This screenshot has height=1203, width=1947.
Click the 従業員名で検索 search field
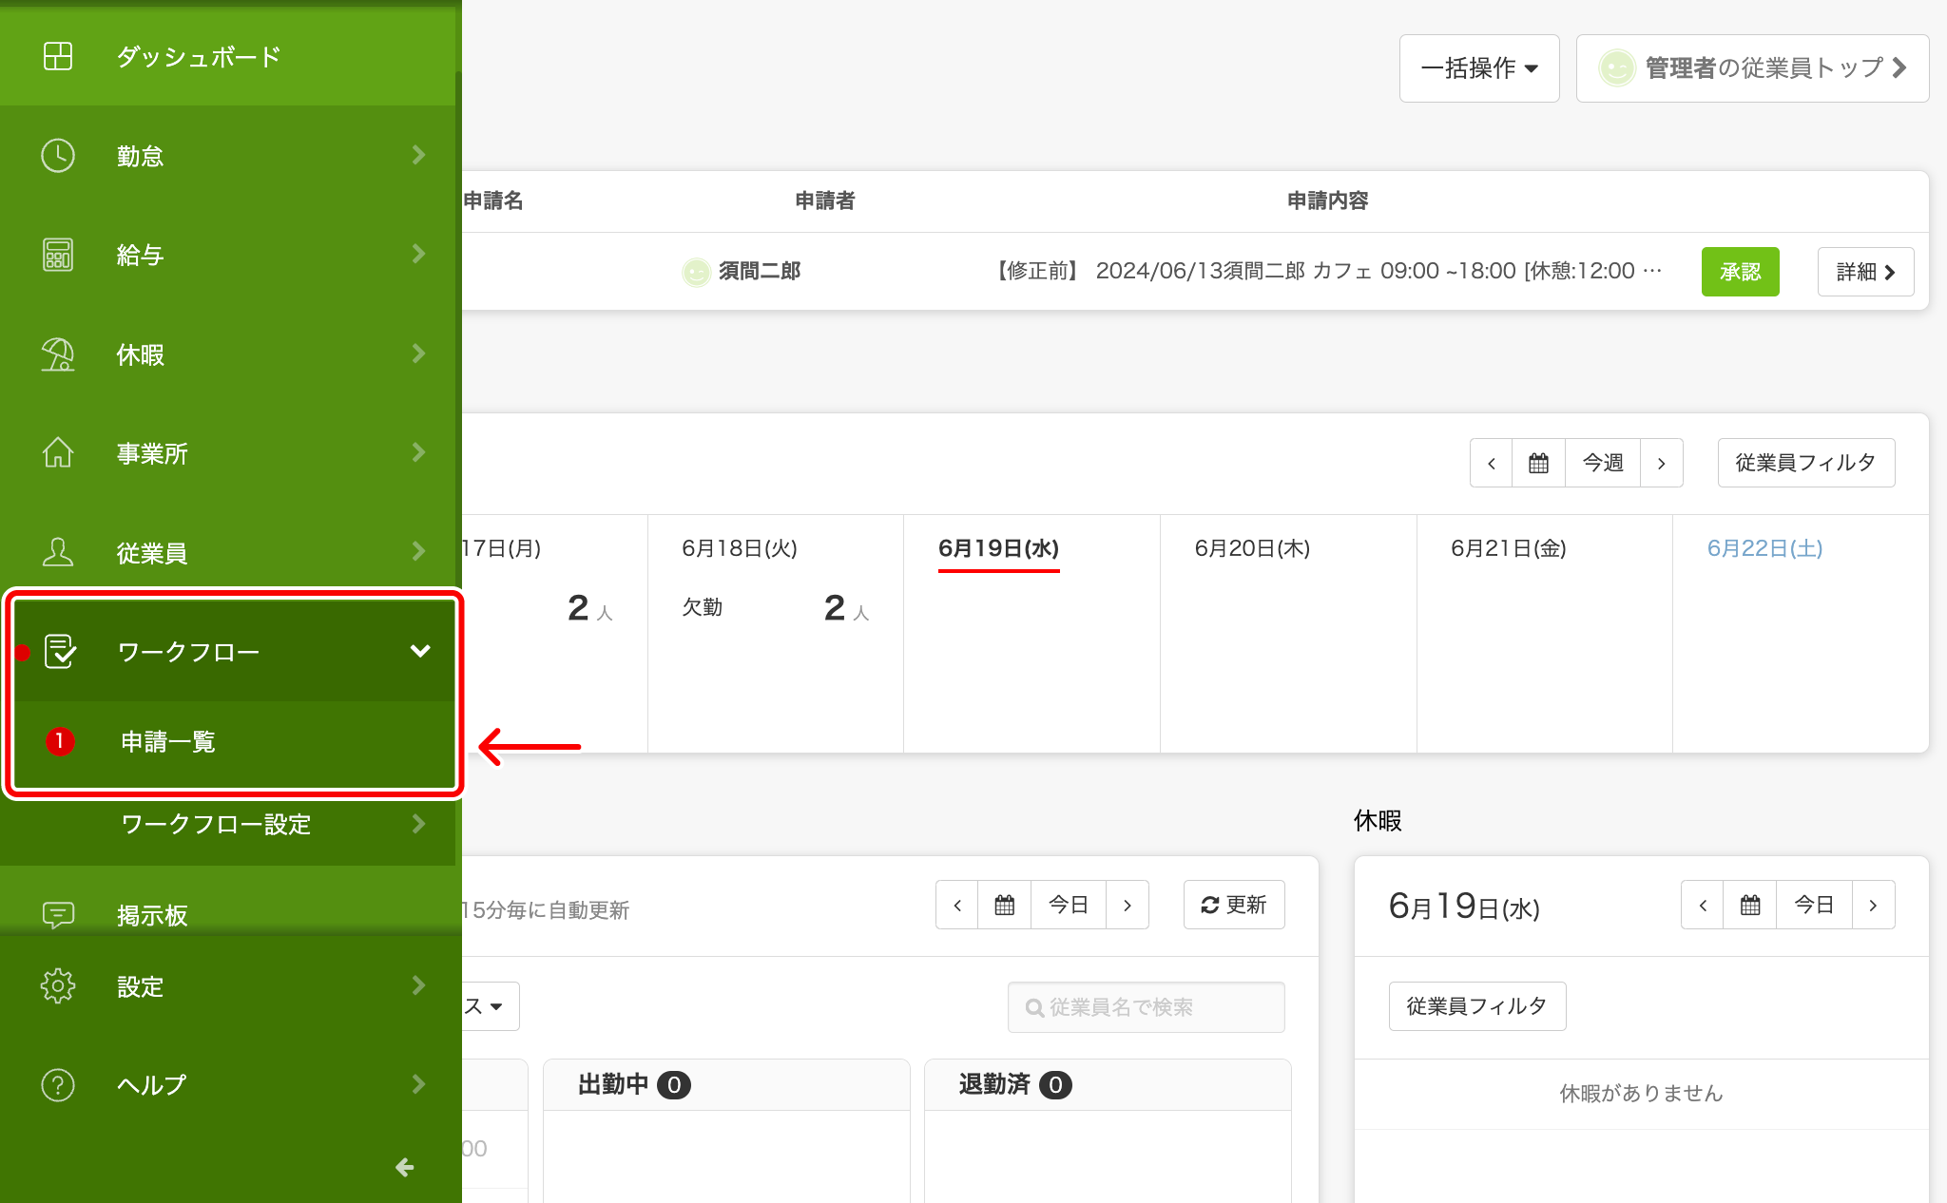point(1146,1007)
